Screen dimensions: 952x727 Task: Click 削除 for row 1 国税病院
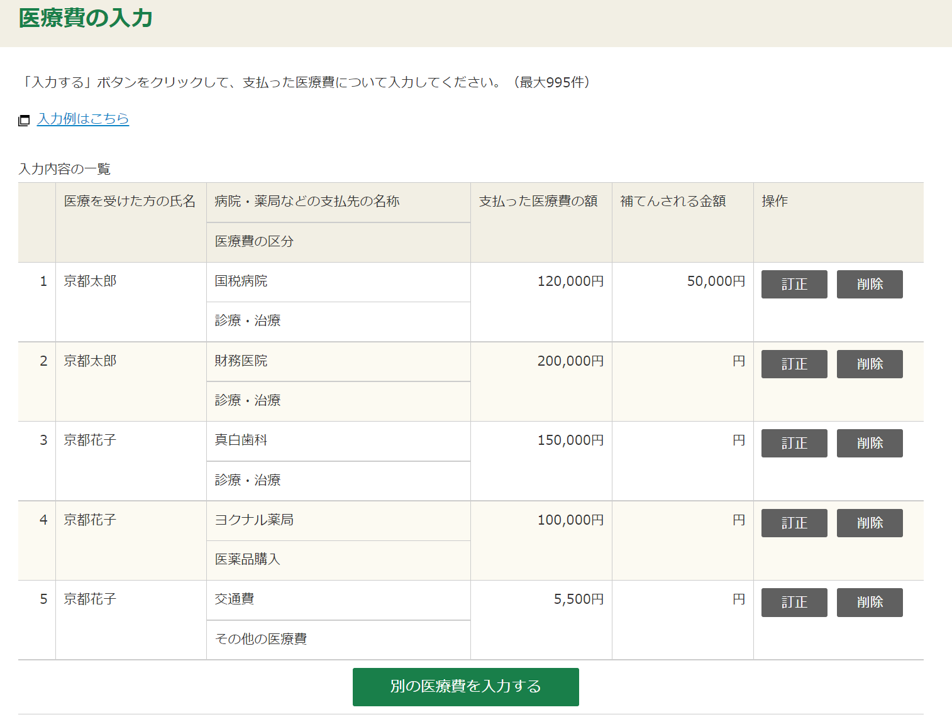pos(869,284)
